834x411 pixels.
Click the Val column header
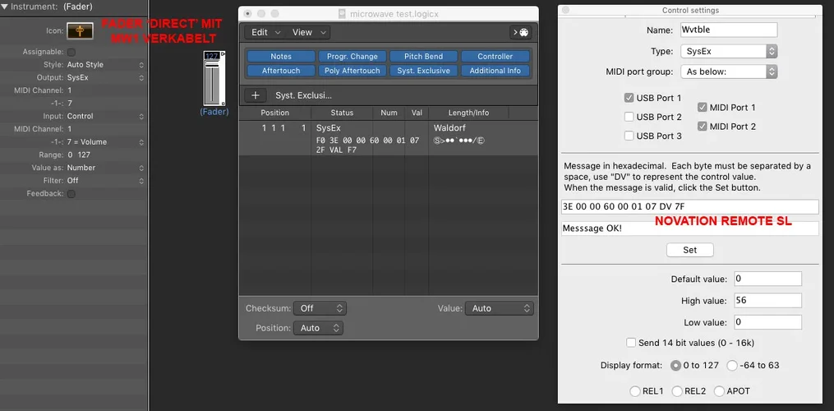click(x=417, y=113)
